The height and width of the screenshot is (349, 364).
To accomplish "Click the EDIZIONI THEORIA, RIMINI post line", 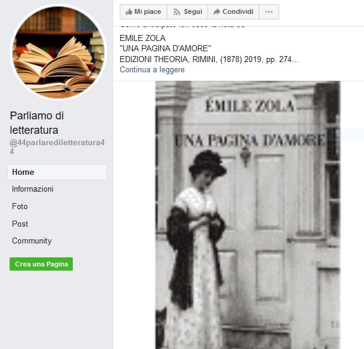I will [x=209, y=59].
